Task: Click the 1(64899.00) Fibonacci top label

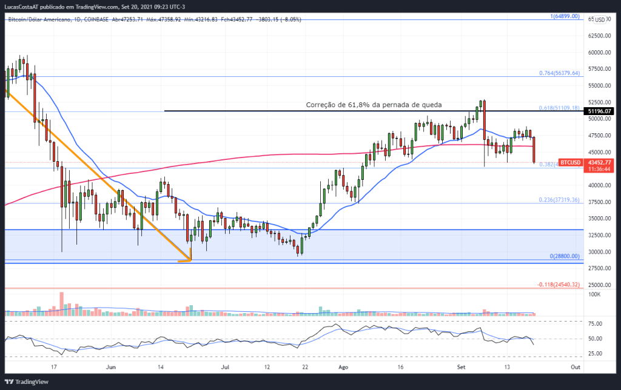Action: point(565,16)
